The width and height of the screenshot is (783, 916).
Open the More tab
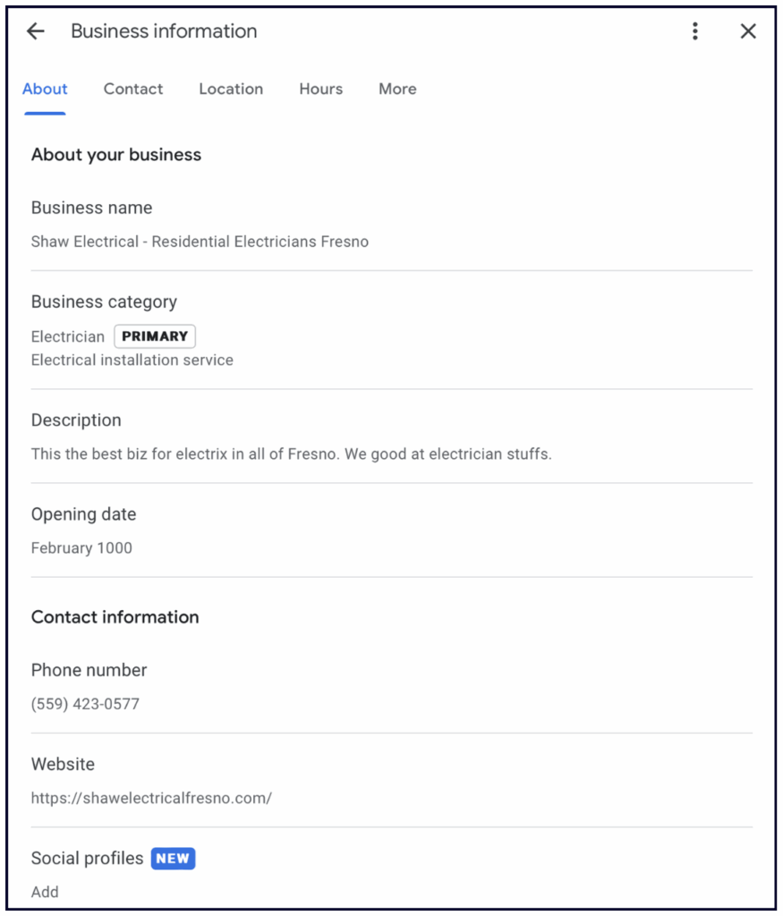[397, 89]
